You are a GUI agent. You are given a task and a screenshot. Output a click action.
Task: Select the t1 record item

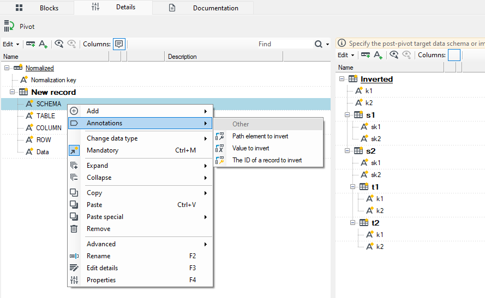(x=375, y=187)
